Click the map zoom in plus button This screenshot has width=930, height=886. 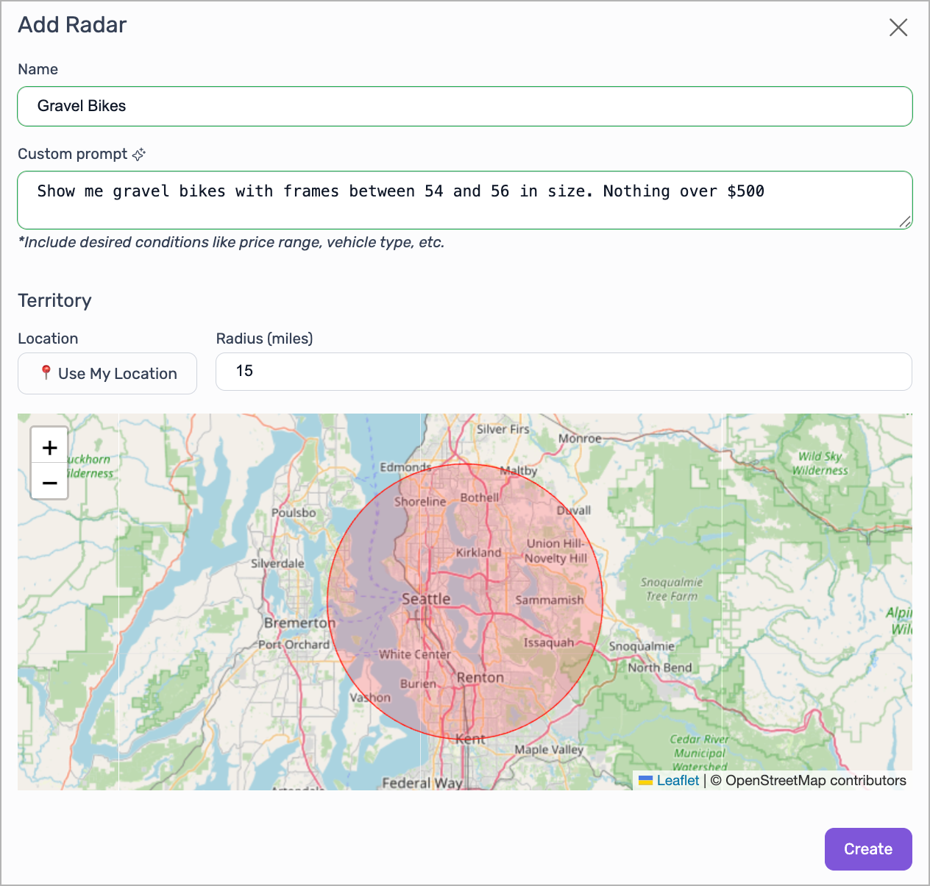tap(49, 447)
